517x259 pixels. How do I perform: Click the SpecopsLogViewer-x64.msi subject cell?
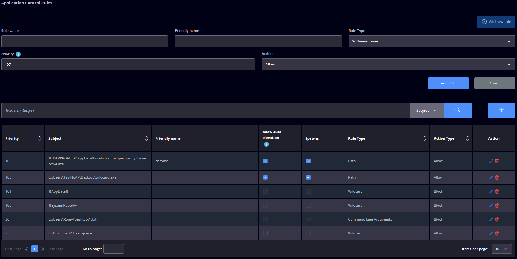coord(97,161)
